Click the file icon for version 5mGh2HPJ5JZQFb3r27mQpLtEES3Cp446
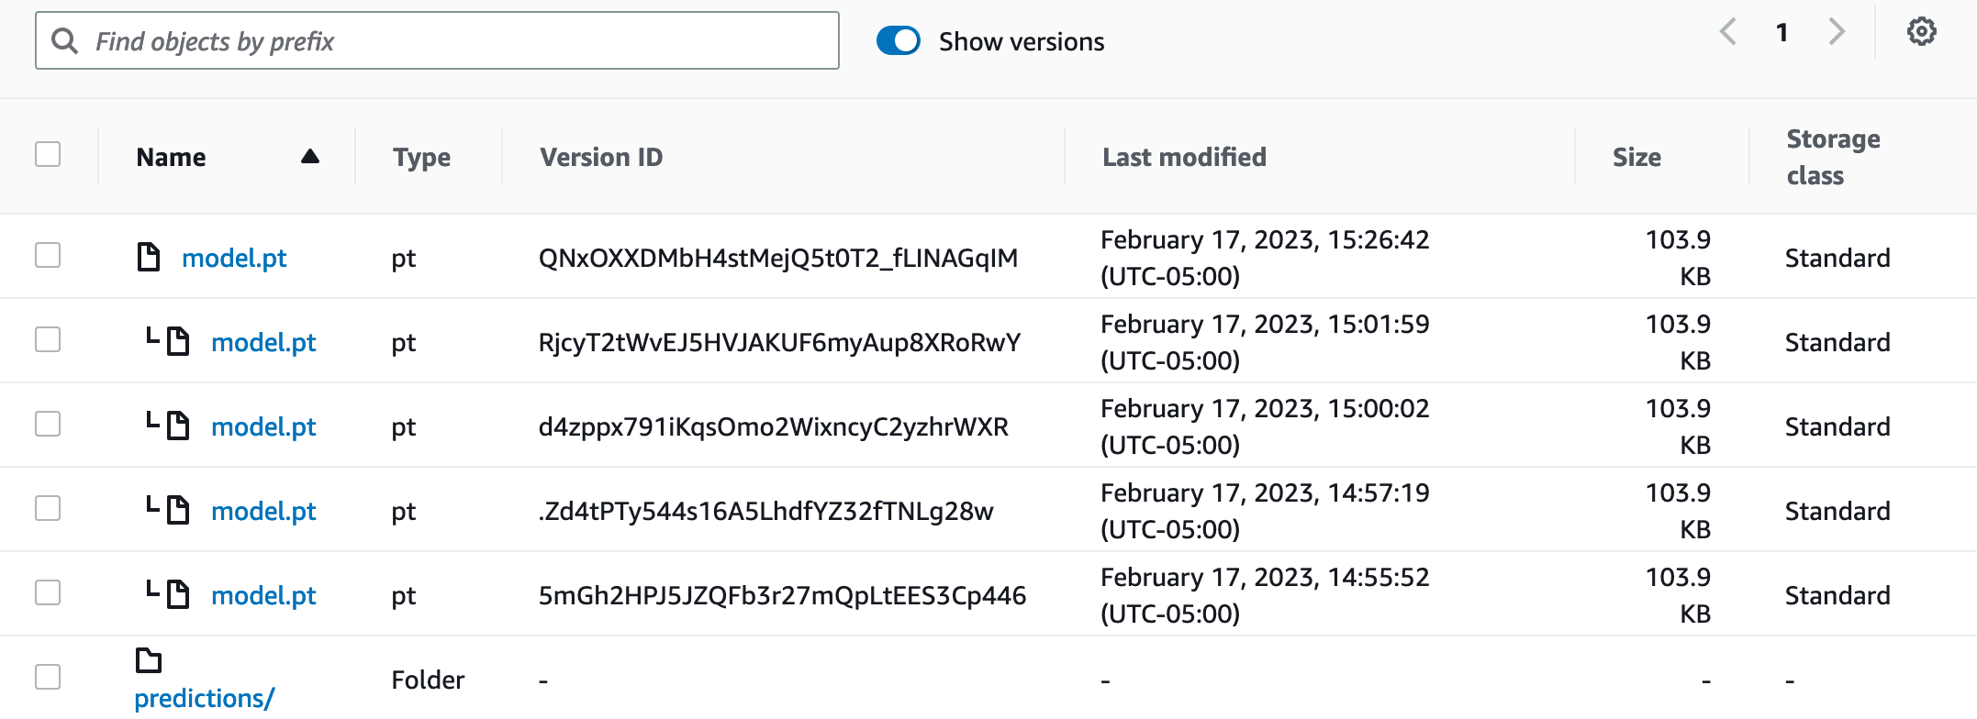 pyautogui.click(x=178, y=595)
